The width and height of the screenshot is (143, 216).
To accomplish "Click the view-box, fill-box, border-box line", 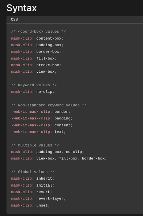I will [59, 158].
